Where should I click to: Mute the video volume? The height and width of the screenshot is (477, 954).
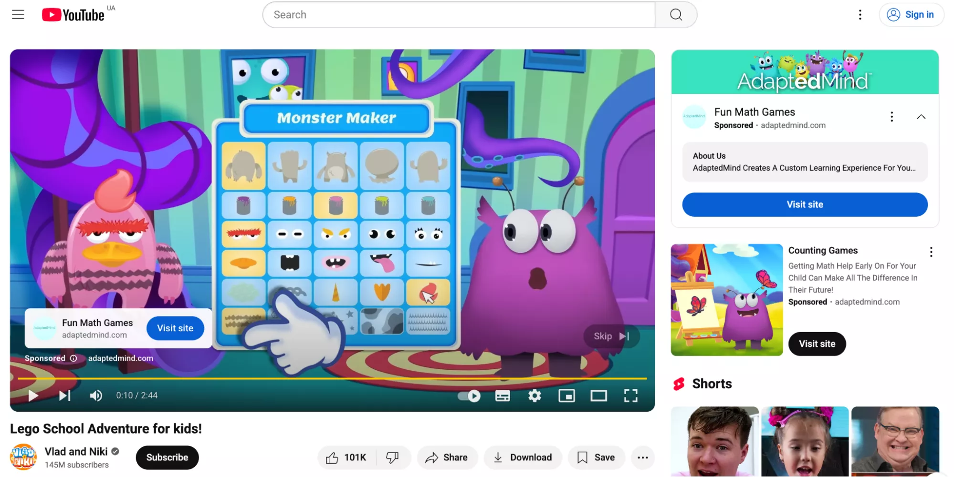click(x=96, y=396)
